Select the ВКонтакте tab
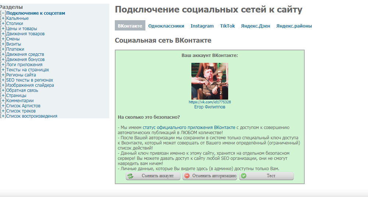This screenshot has height=197, width=368. (130, 26)
